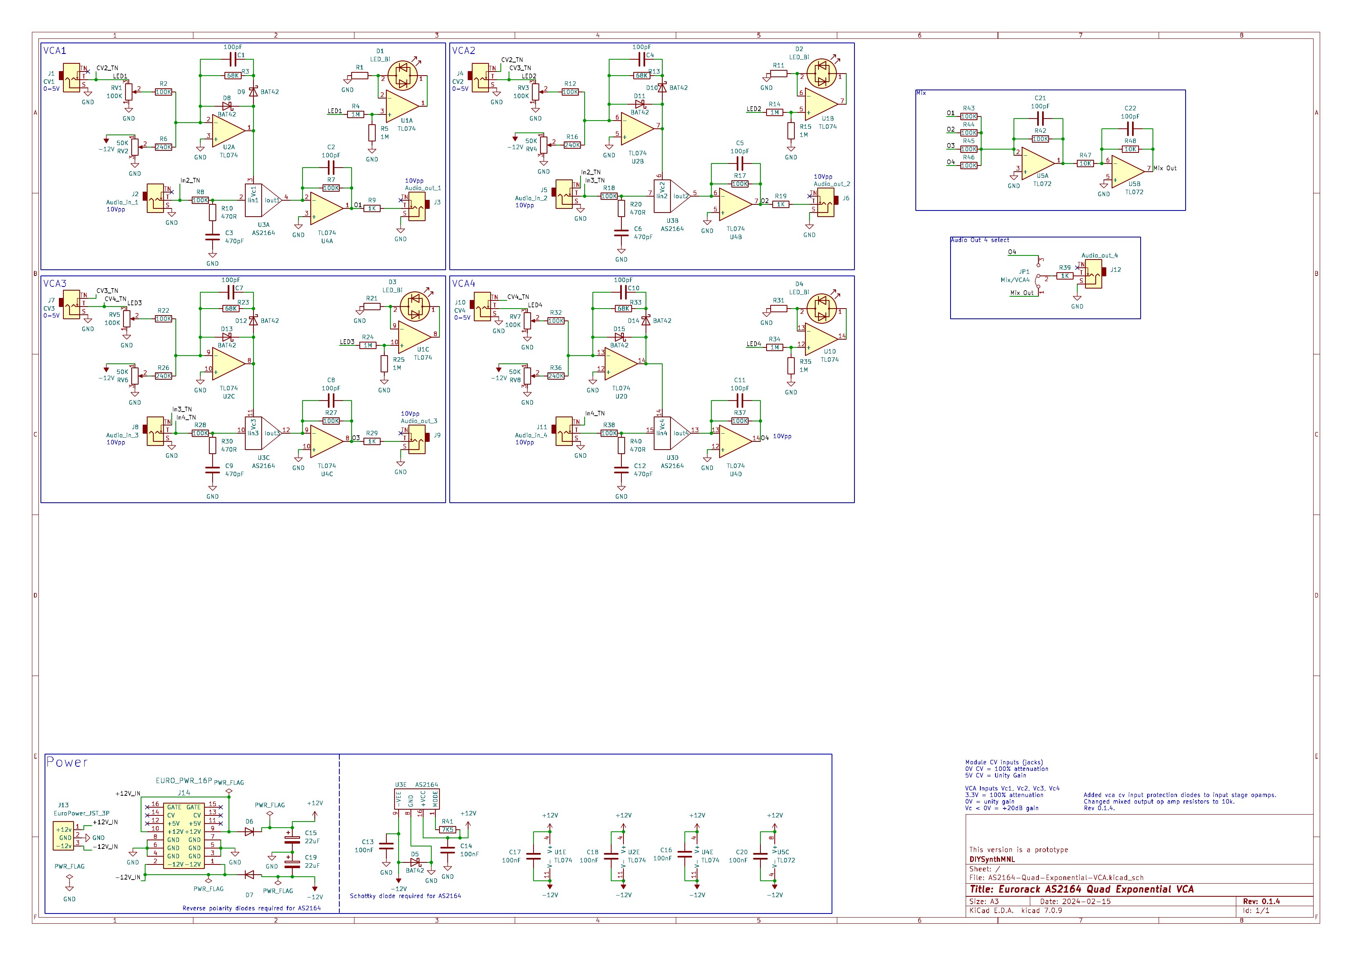Click the VCA2 block title
Viewport: 1352px width, 956px height.
(x=464, y=51)
